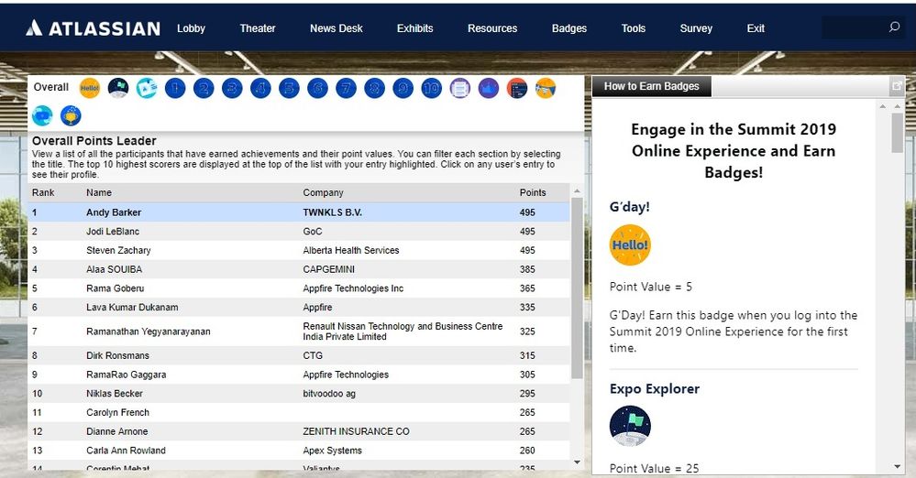Click the number 1 blue badge
Screen dimensions: 916x478
click(x=175, y=88)
